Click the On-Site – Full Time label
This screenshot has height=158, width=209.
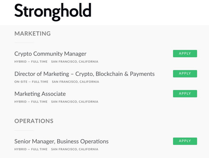pos(31,82)
